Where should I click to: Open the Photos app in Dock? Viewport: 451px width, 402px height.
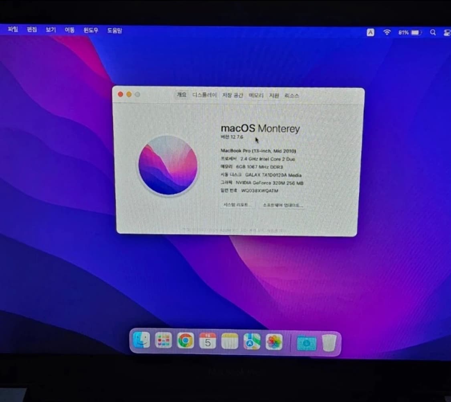tap(274, 342)
